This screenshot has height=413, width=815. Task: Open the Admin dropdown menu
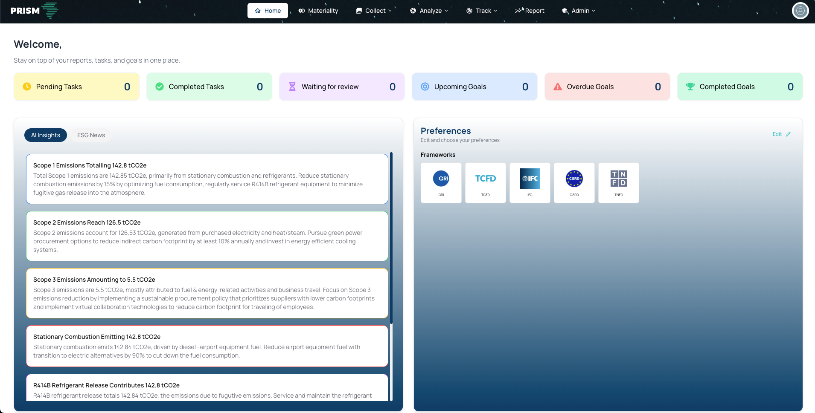point(579,11)
